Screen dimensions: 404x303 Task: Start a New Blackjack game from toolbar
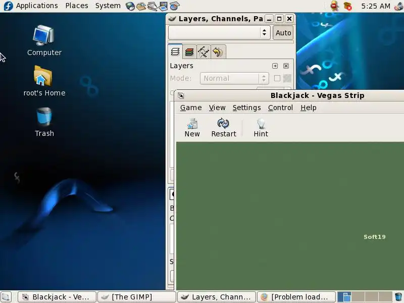point(192,127)
